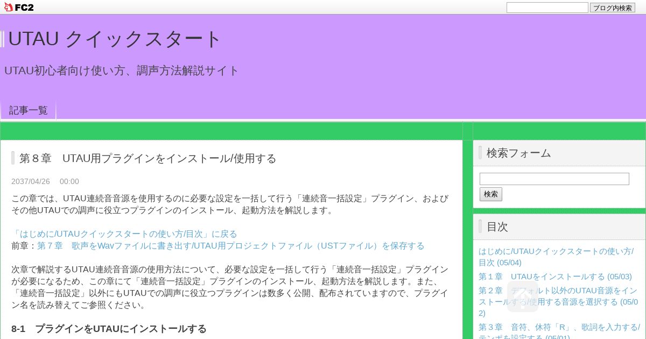Screen dimensions: 646x339
Task: Open はじめに/UTAUクイックスタートの使い方/目次 in the sidebar
Action: click(556, 257)
